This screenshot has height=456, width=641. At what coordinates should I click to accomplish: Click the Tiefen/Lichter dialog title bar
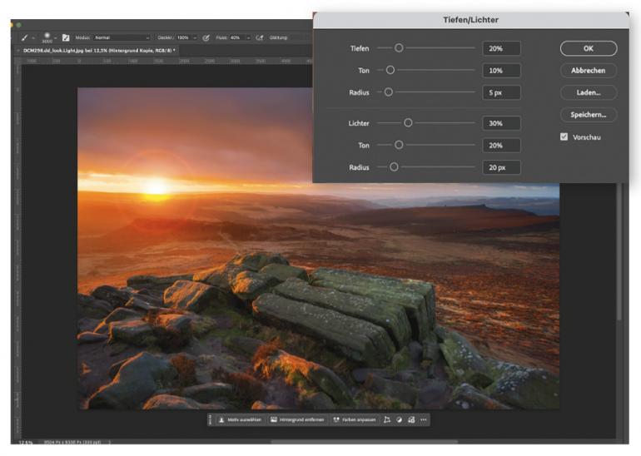[x=471, y=20]
